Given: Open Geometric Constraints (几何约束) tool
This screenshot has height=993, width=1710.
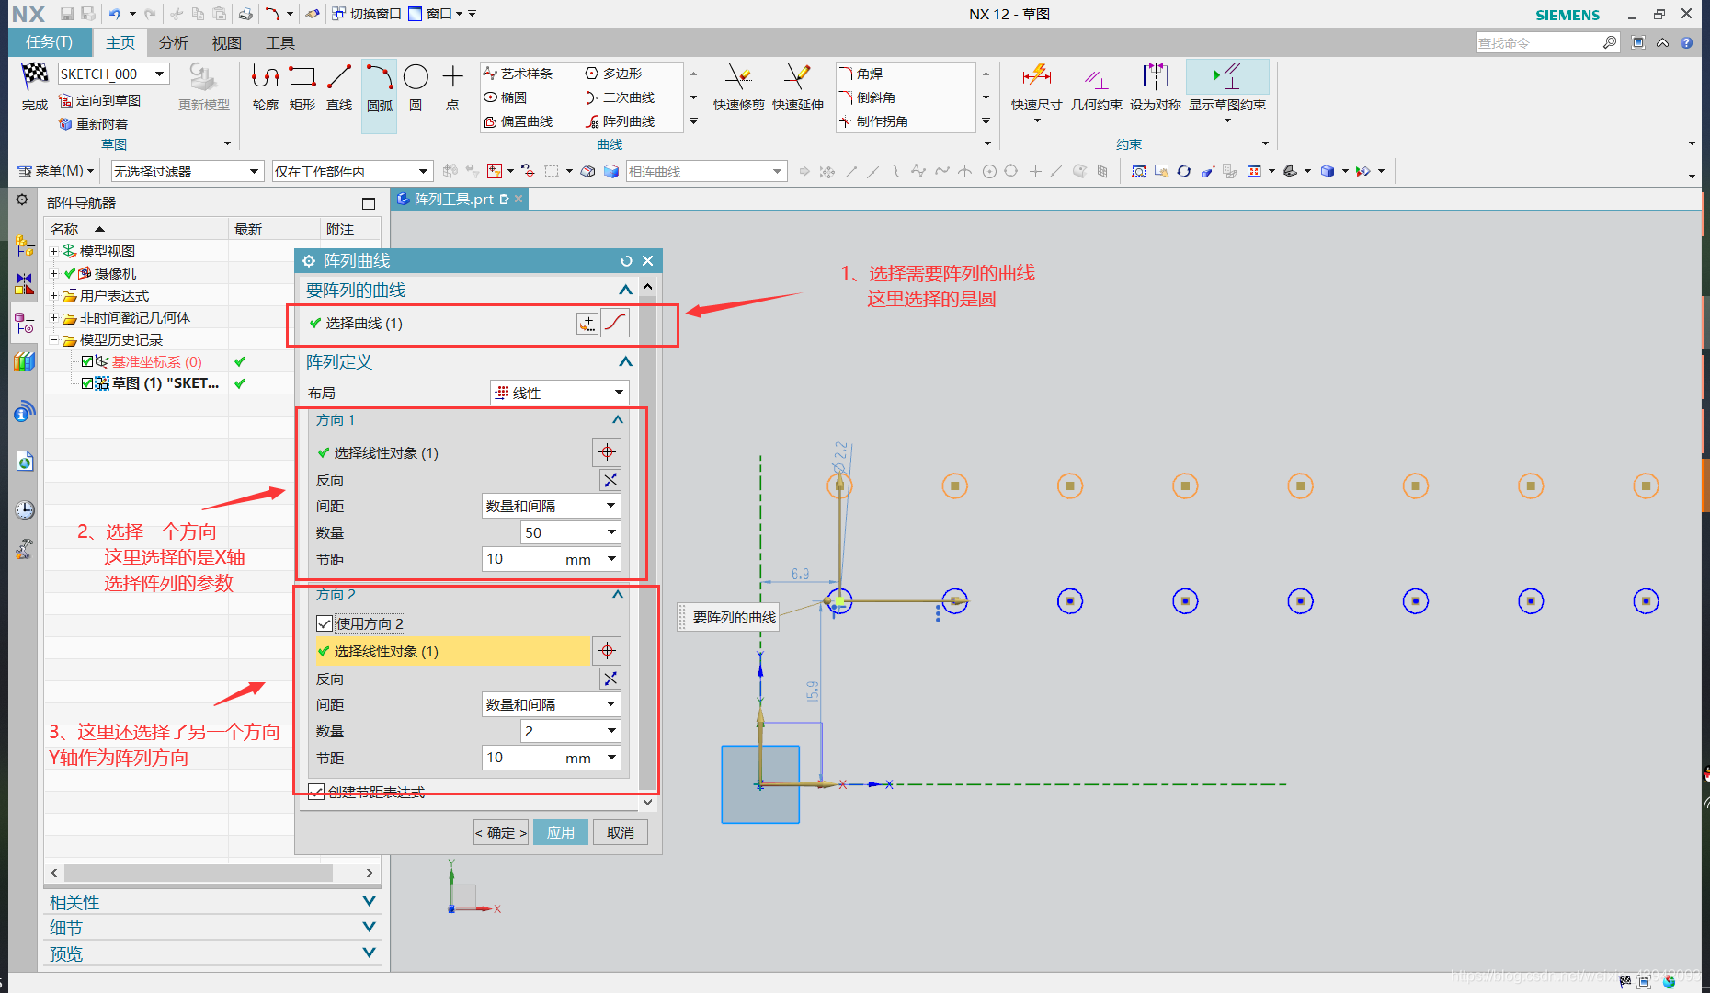Looking at the screenshot, I should click(x=1096, y=87).
